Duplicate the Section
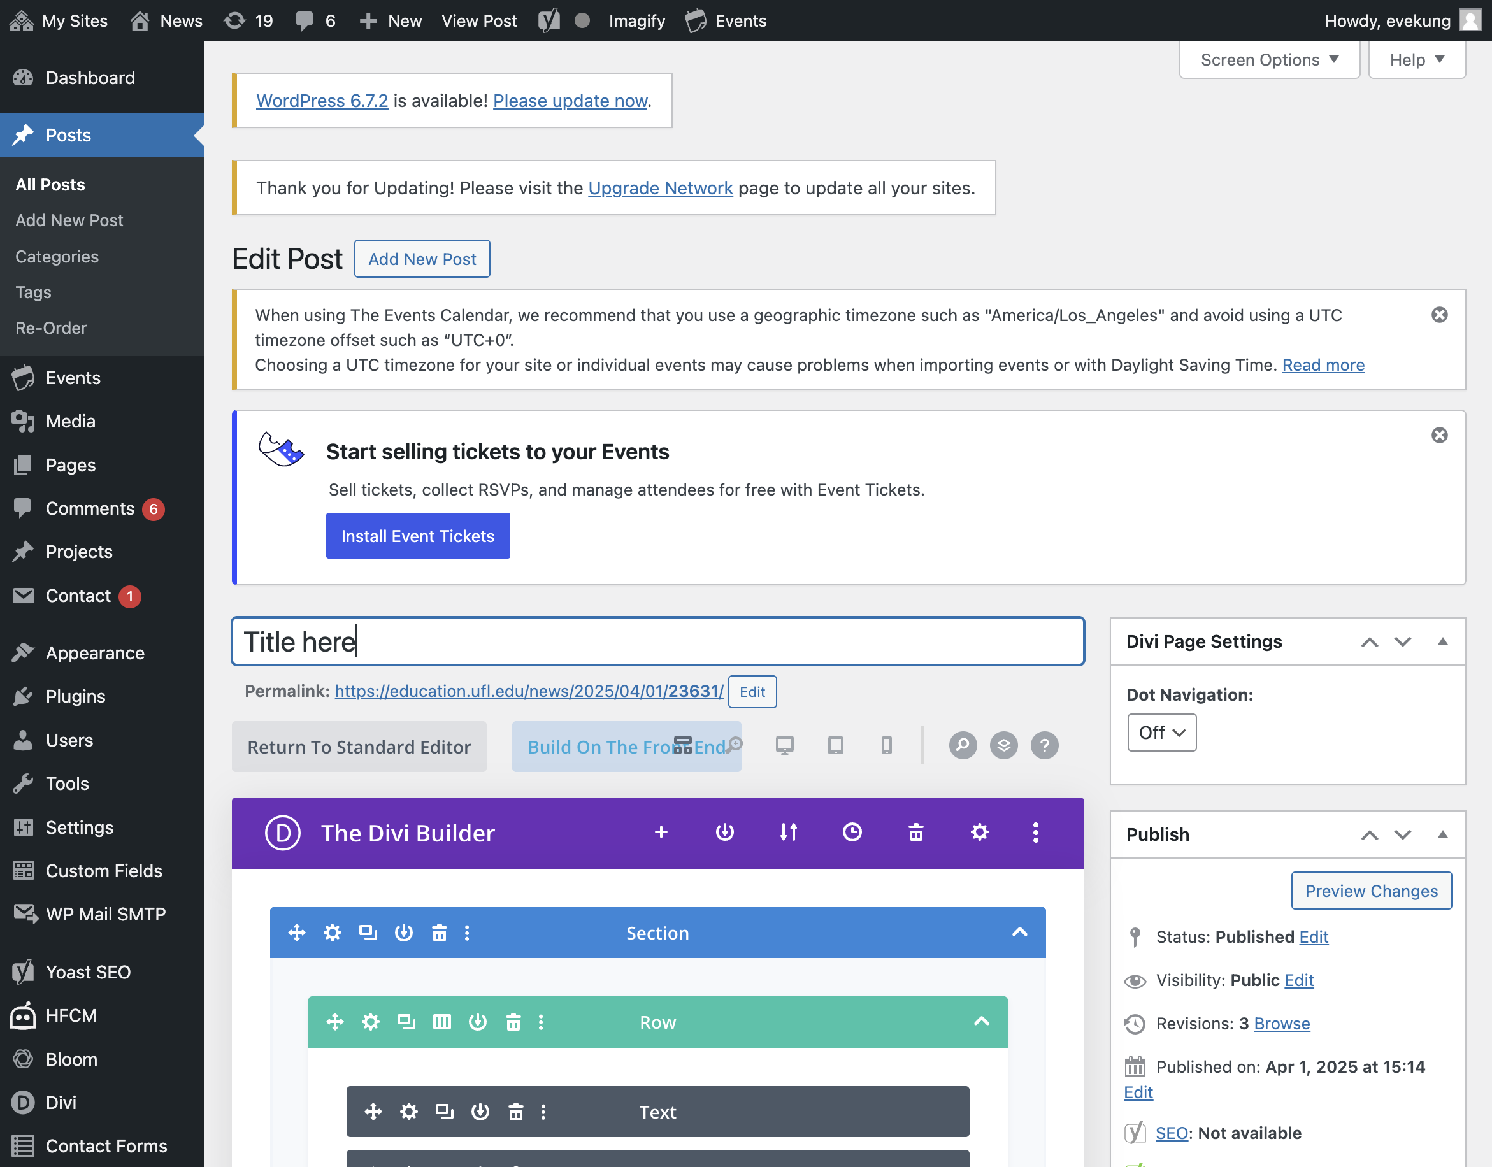 (x=368, y=933)
